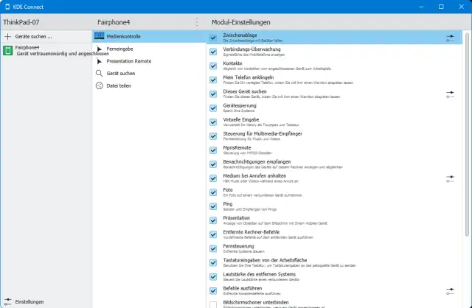Click the Befehle ausführen label
Screen dimensions: 472x308
pos(243,288)
